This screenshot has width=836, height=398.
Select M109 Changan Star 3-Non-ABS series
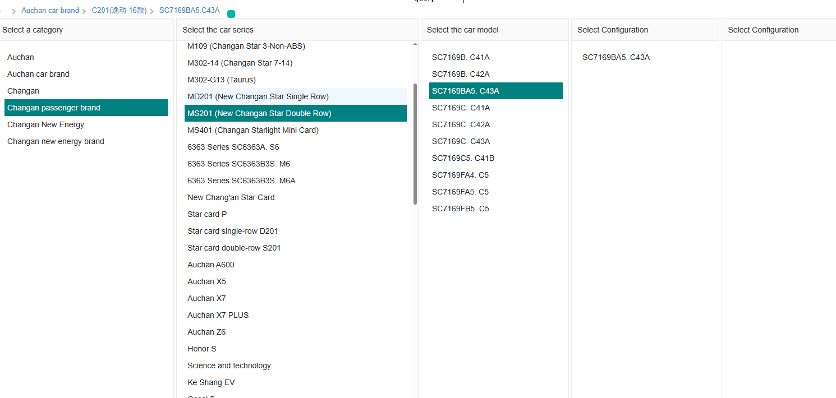tap(246, 46)
